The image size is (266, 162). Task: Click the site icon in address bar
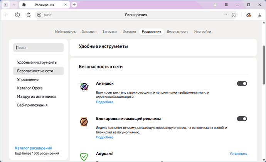click(x=39, y=15)
